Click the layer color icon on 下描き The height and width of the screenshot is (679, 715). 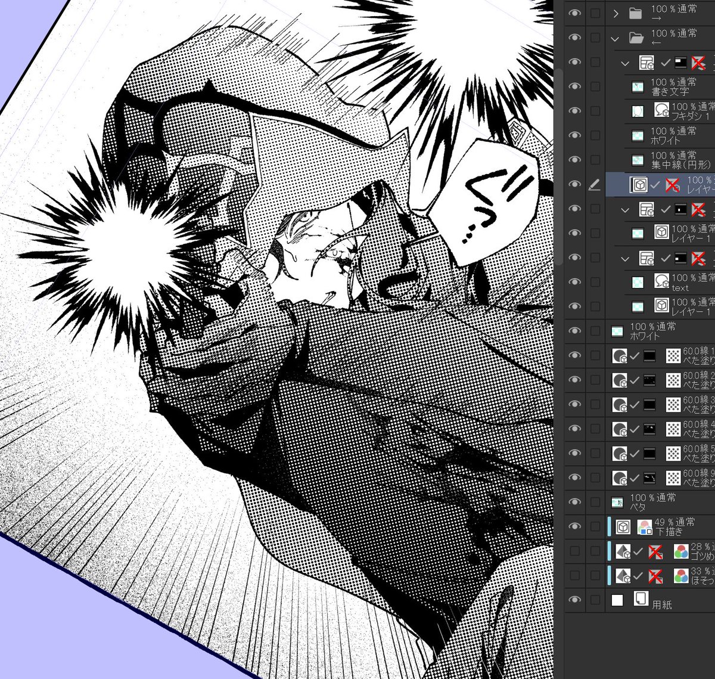point(645,527)
